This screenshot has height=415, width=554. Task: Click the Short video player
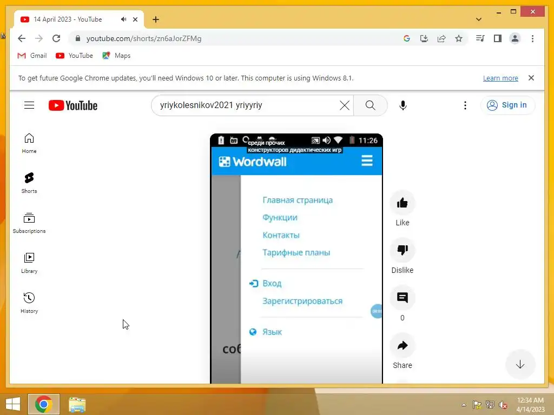click(296, 259)
